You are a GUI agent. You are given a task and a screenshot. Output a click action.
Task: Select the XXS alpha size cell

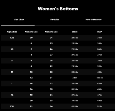(x=12, y=38)
